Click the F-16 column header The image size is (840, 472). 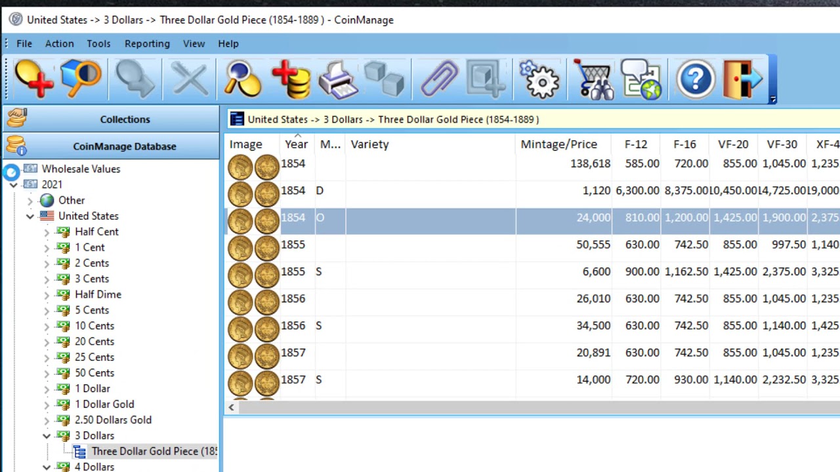pos(684,144)
